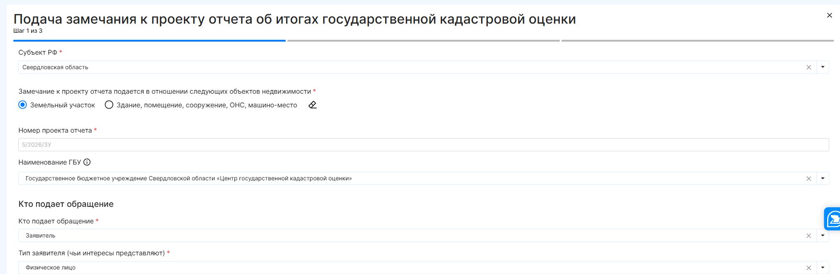
Task: Expand the Тип заявителя dropdown
Action: [823, 267]
